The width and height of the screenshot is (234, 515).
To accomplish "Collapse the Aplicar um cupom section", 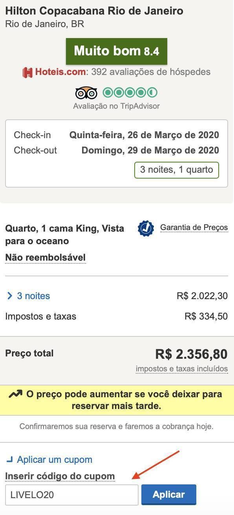I will 55,459.
